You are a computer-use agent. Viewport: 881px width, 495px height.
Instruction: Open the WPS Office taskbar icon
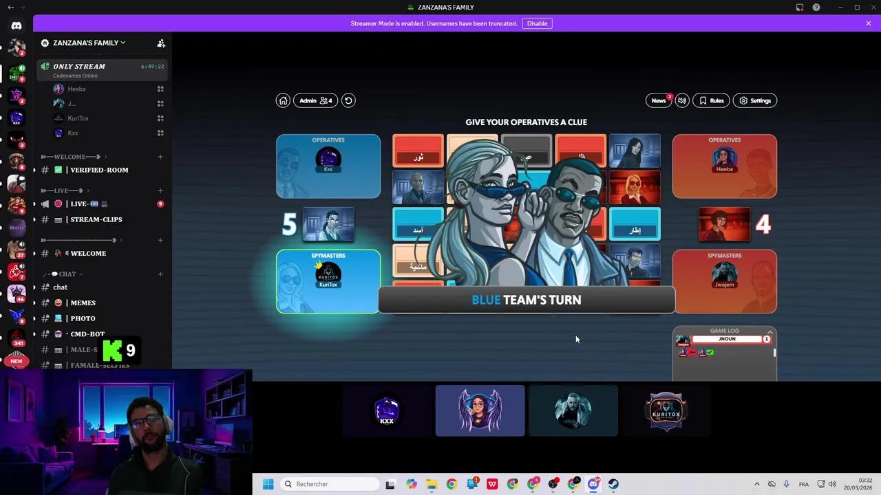point(493,484)
